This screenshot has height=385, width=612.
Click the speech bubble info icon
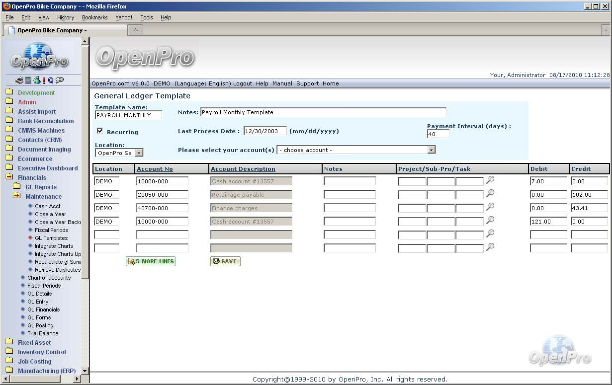click(60, 80)
